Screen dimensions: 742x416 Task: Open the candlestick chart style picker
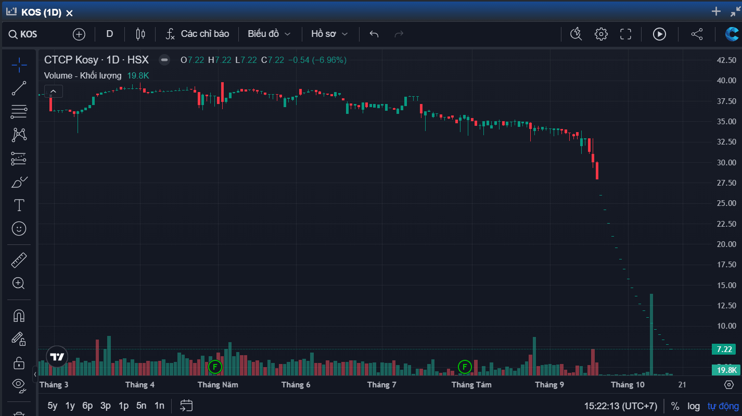(140, 34)
